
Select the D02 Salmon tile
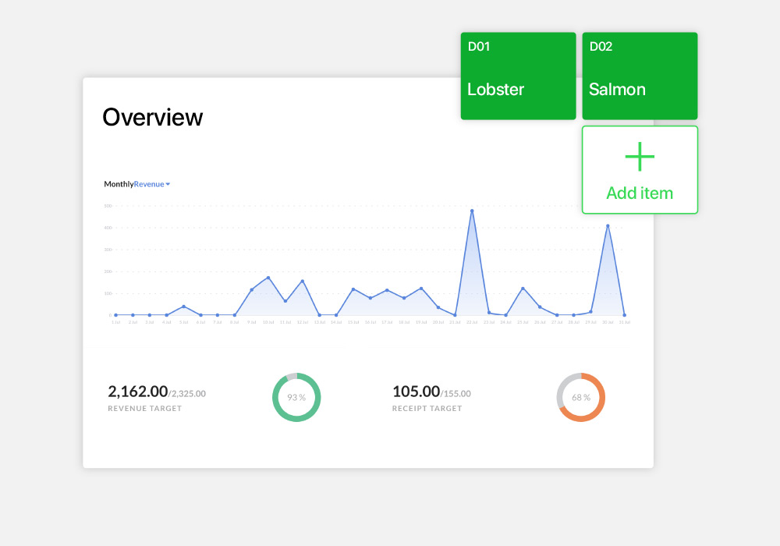640,76
